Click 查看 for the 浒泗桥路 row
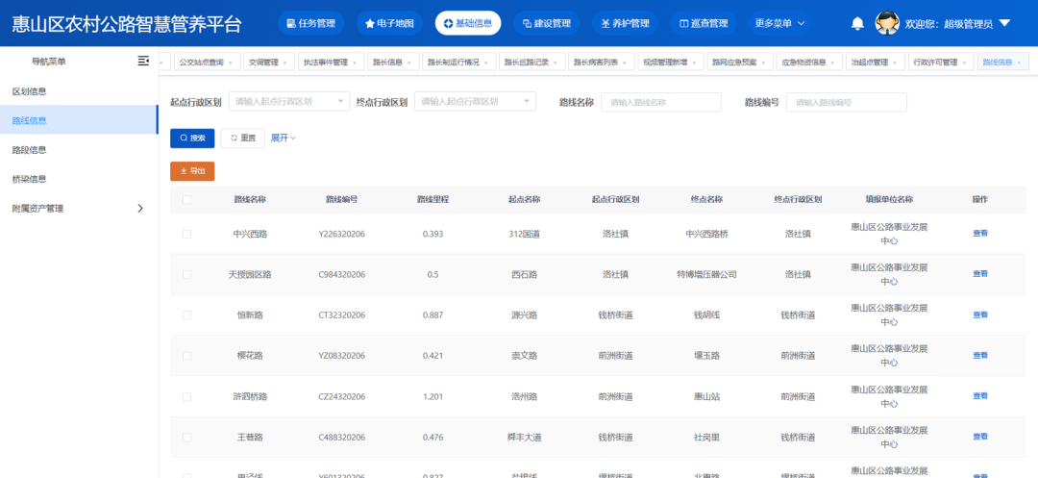 coord(979,396)
